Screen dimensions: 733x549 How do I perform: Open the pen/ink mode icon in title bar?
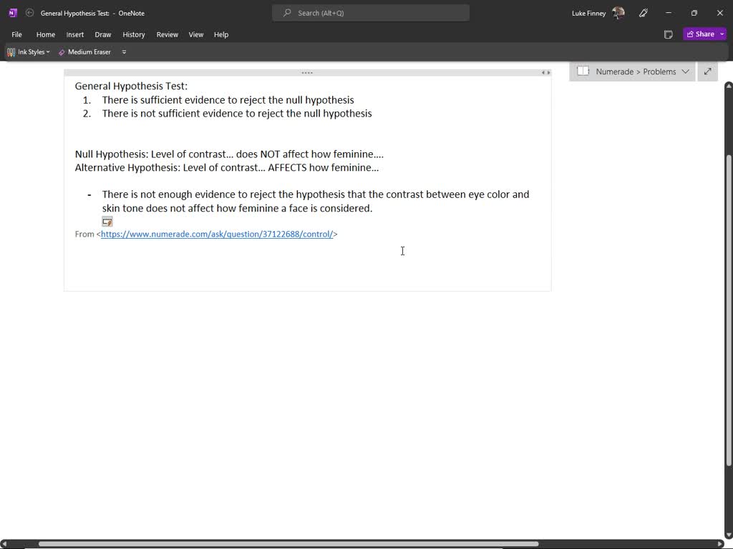coord(644,13)
